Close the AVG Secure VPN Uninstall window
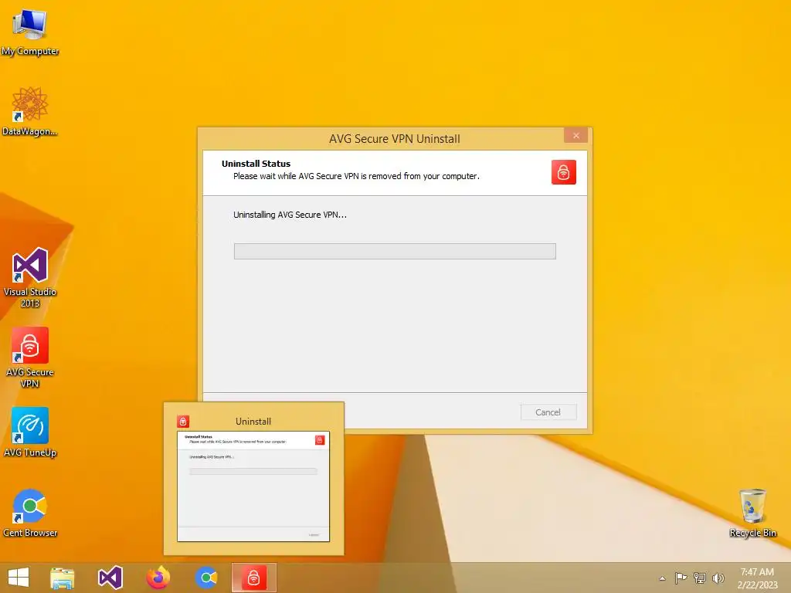The width and height of the screenshot is (791, 593). click(576, 135)
